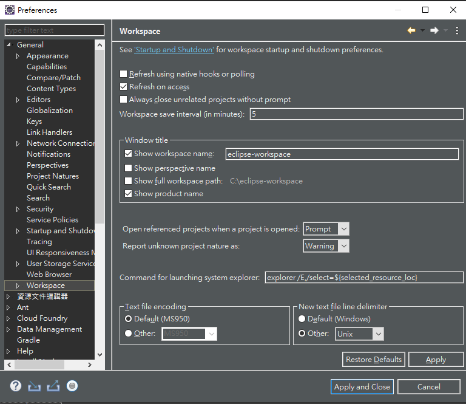Expand the Network Connections node

(18, 143)
